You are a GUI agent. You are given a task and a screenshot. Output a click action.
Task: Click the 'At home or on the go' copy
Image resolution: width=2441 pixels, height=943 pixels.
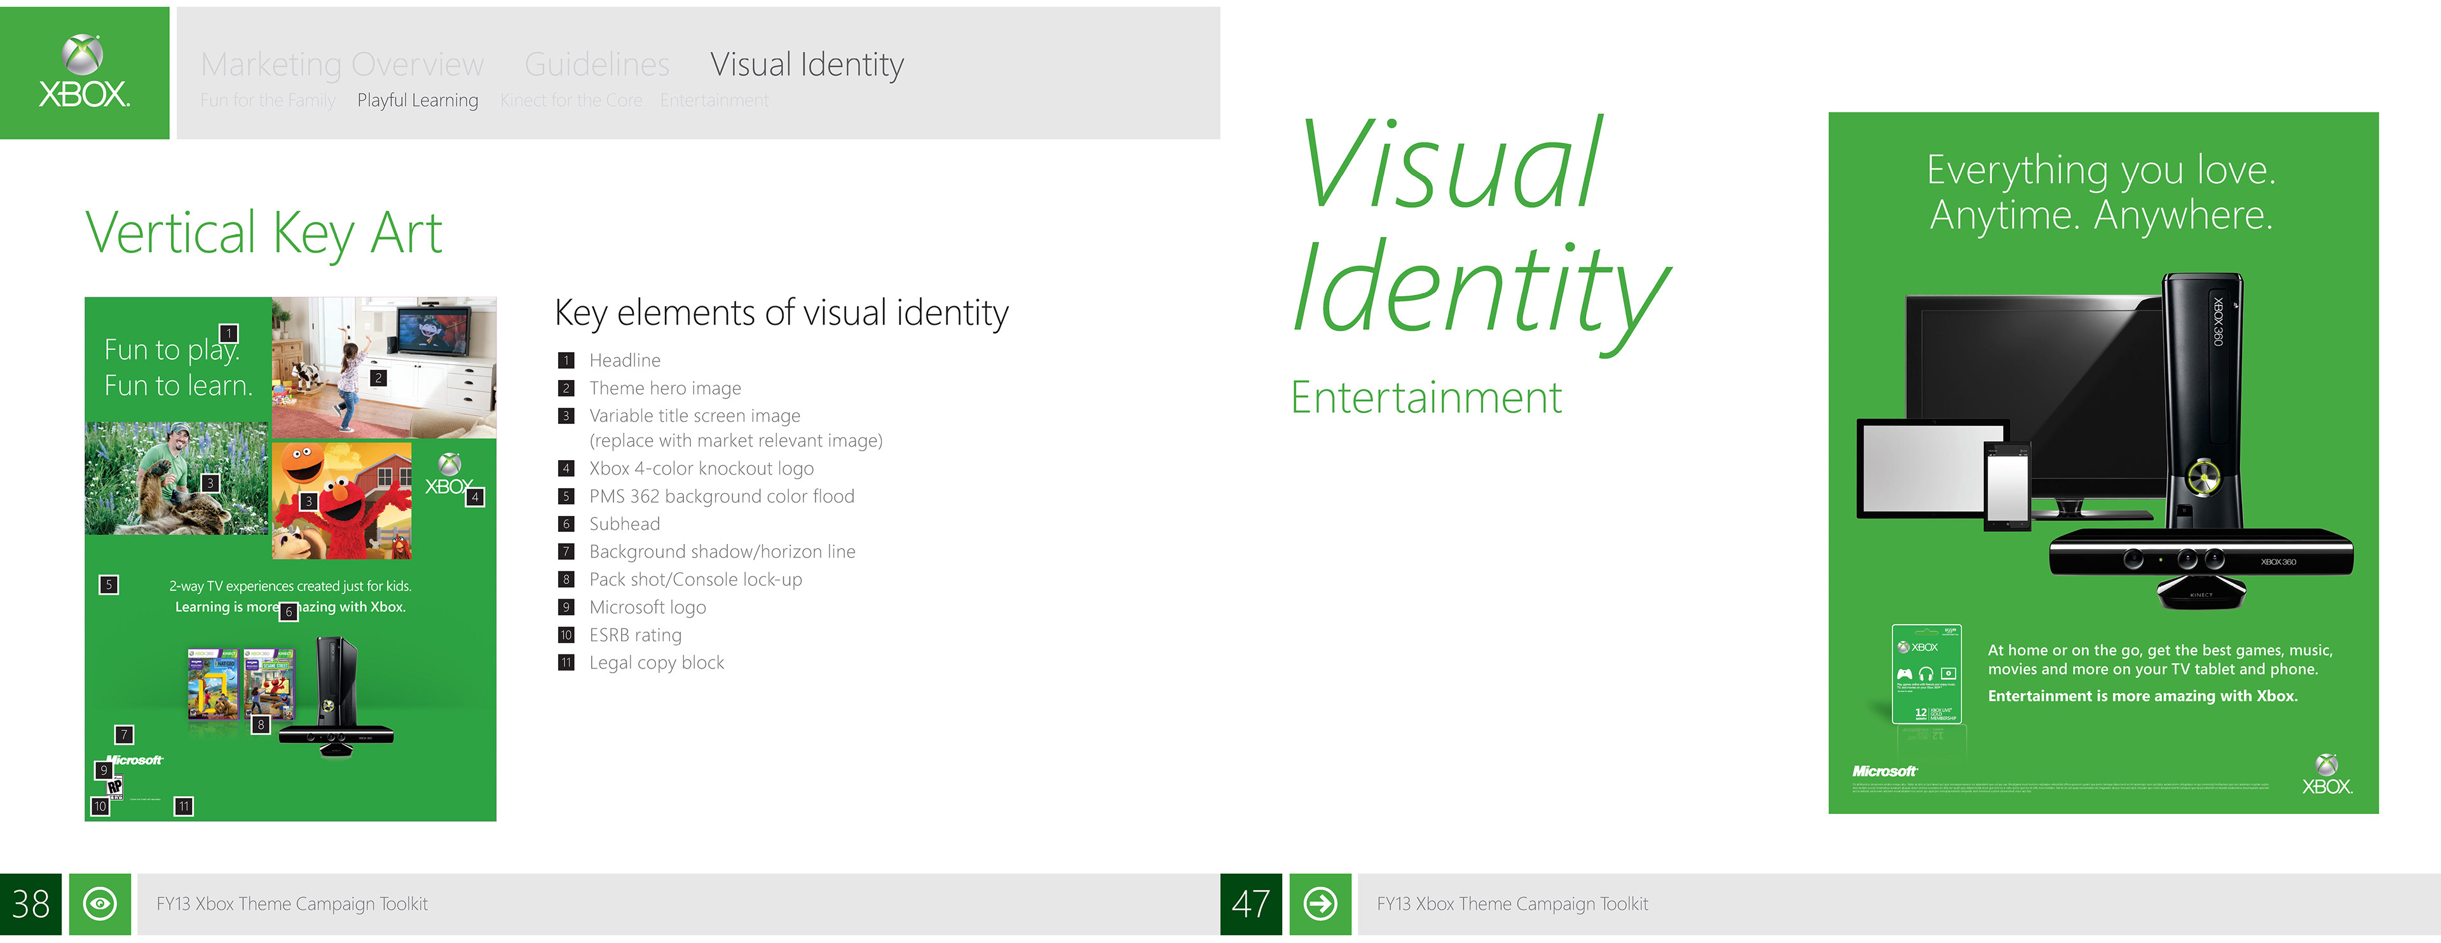pyautogui.click(x=2161, y=660)
